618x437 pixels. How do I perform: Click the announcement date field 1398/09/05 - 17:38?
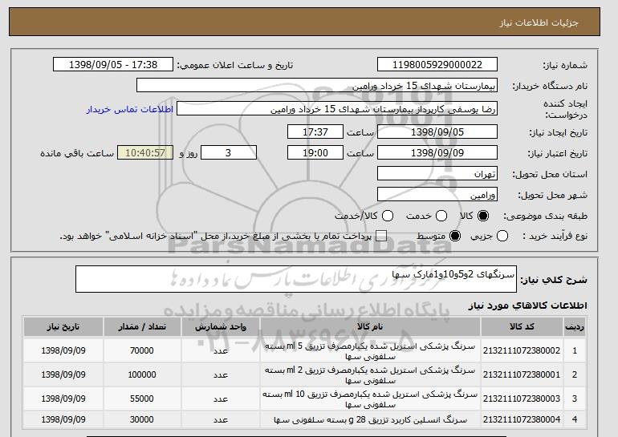coord(113,65)
